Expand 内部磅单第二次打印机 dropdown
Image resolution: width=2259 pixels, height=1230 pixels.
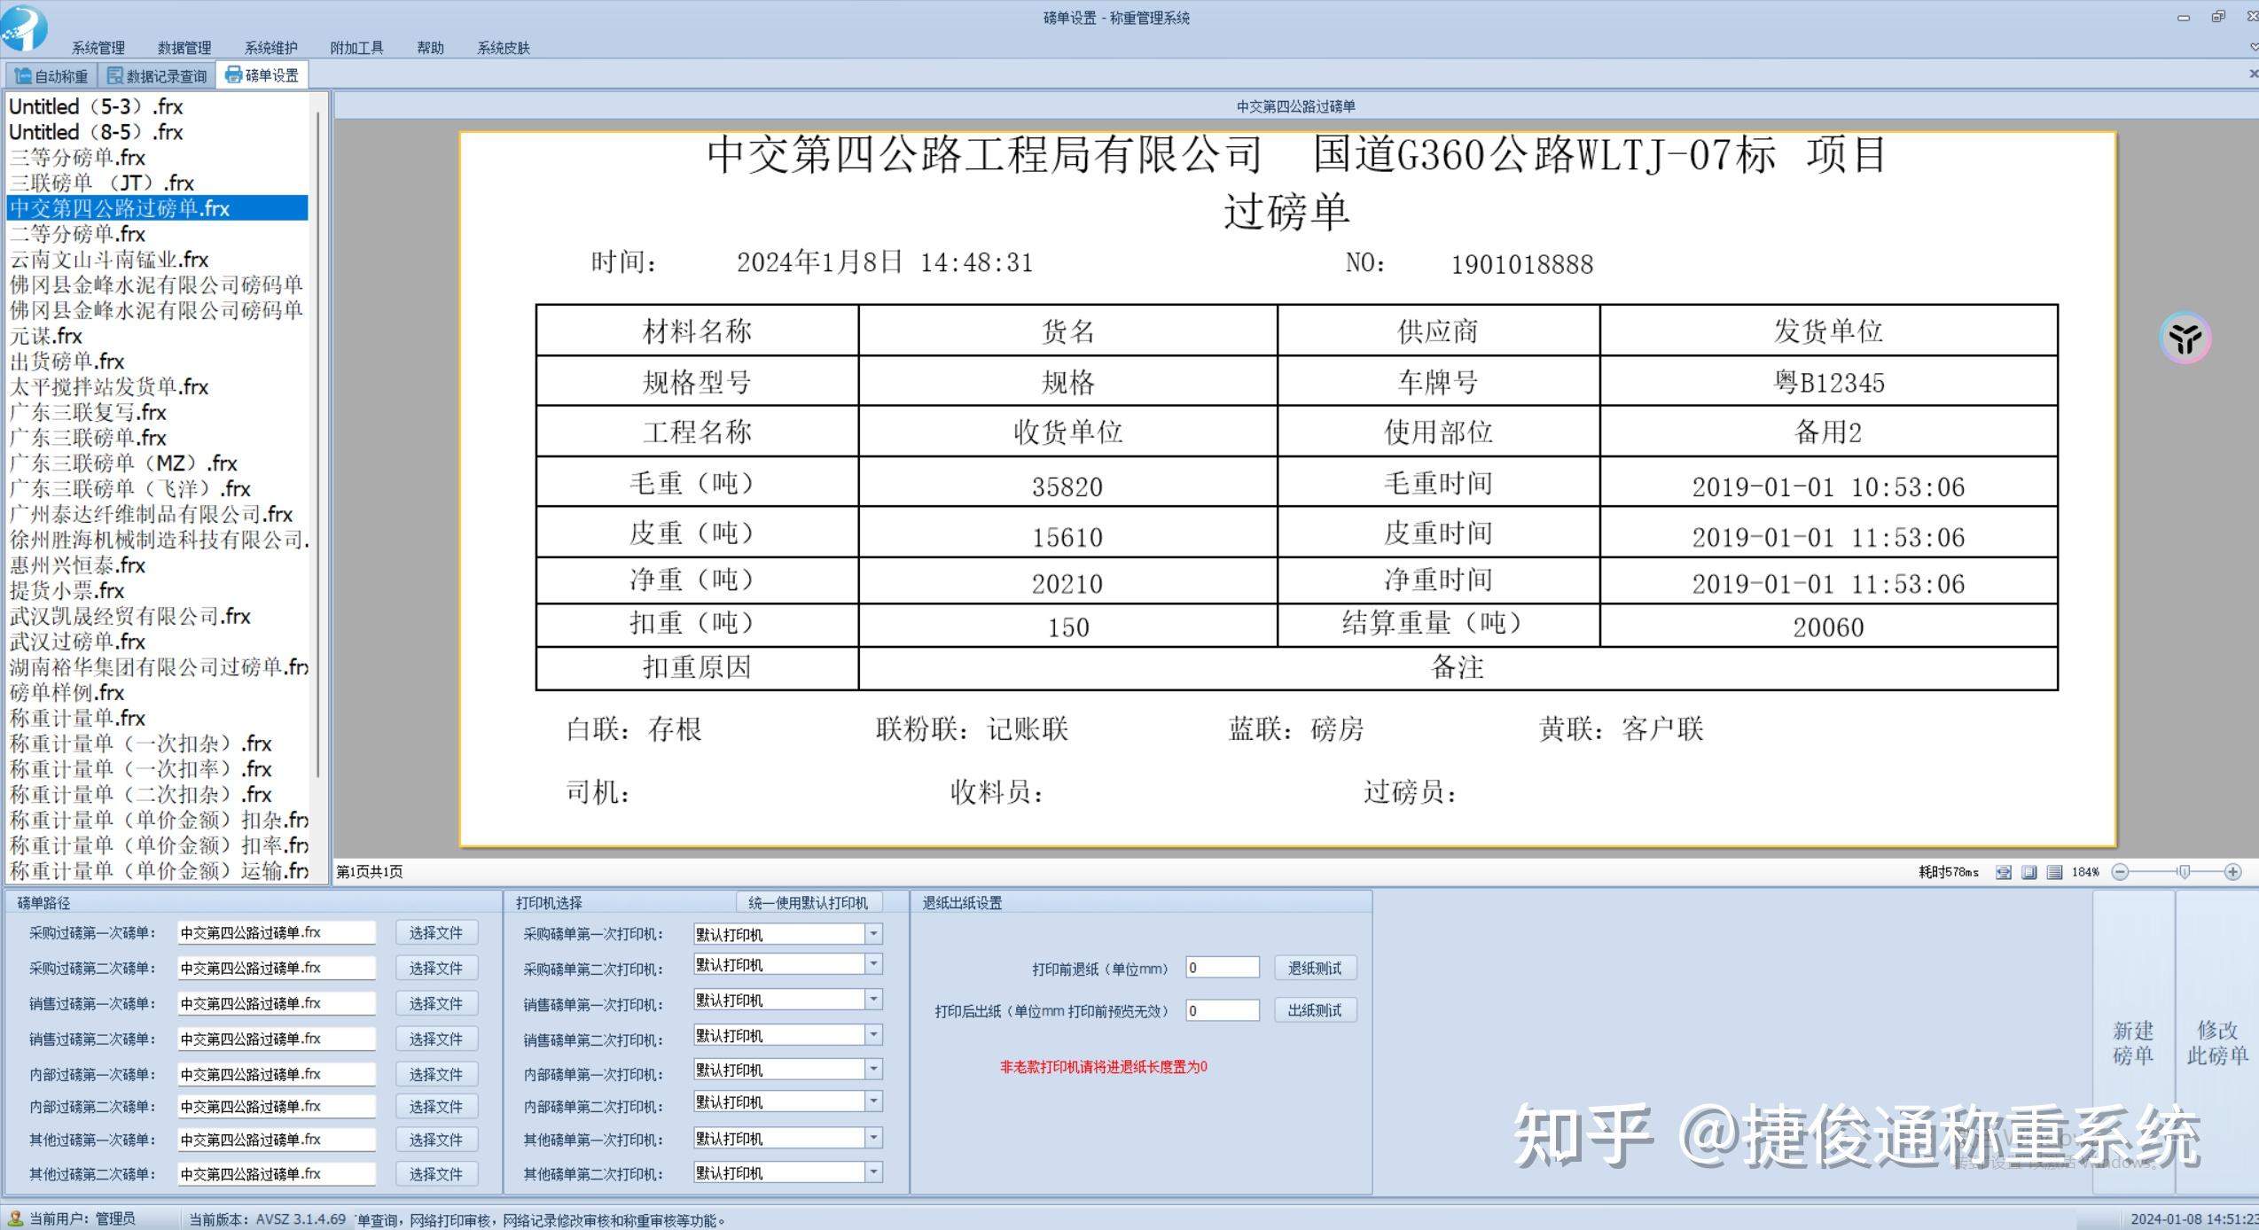pos(874,1102)
